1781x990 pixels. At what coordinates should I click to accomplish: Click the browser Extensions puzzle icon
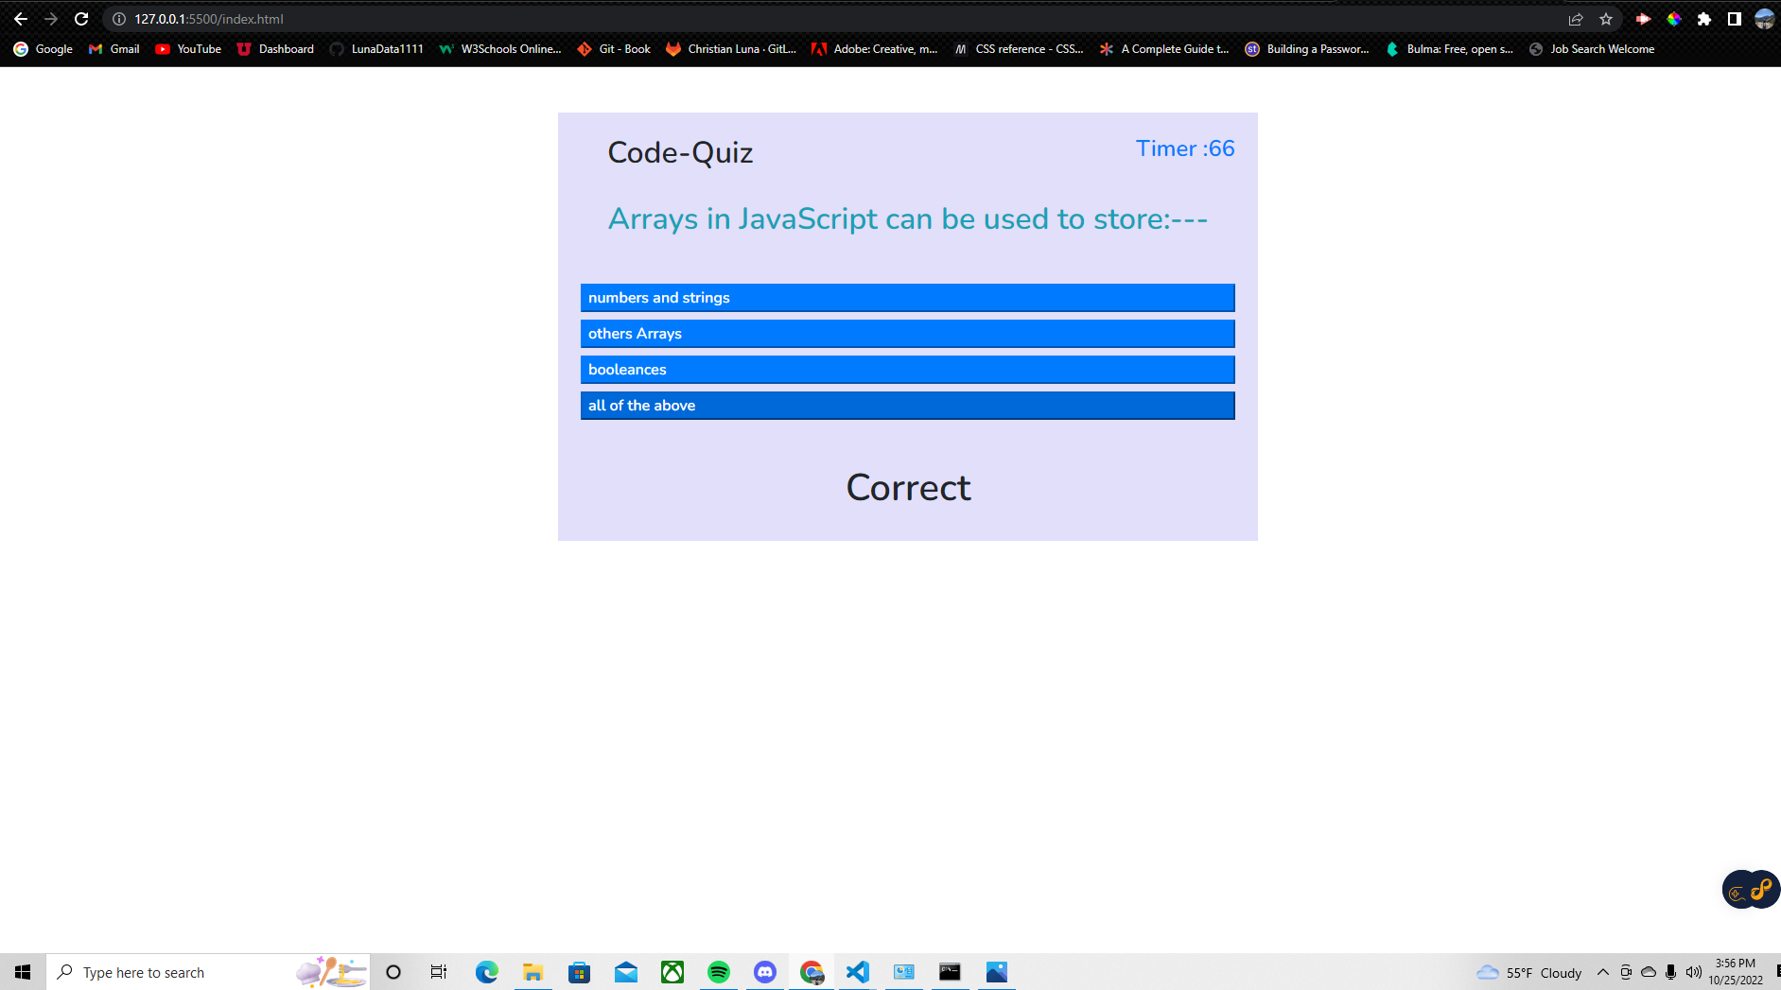[1704, 18]
